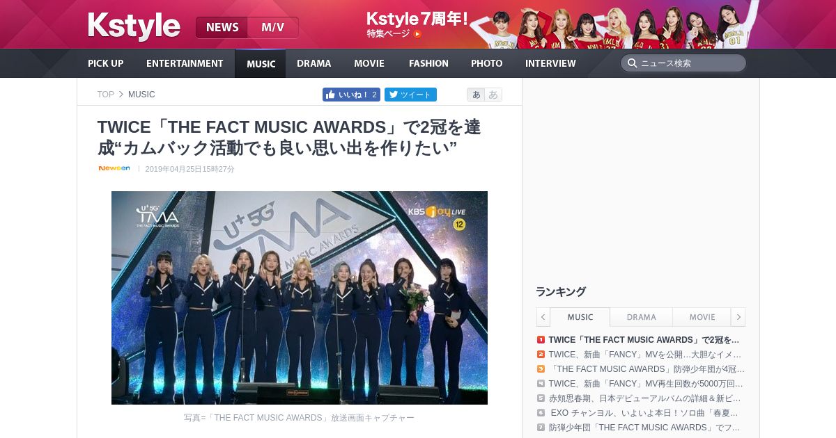Go to DRAMA menu
836x438 pixels.
point(313,63)
